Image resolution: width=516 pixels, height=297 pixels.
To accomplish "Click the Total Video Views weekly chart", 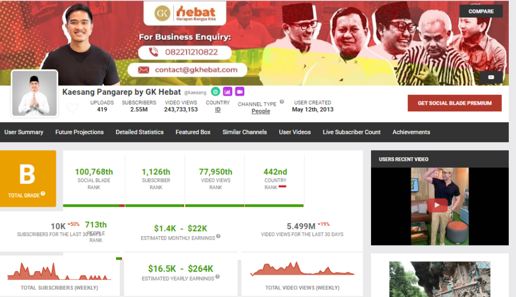I will point(302,269).
